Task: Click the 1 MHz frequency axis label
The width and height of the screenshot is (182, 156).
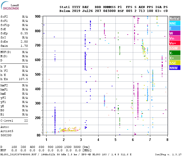Action: (x=46, y=140)
